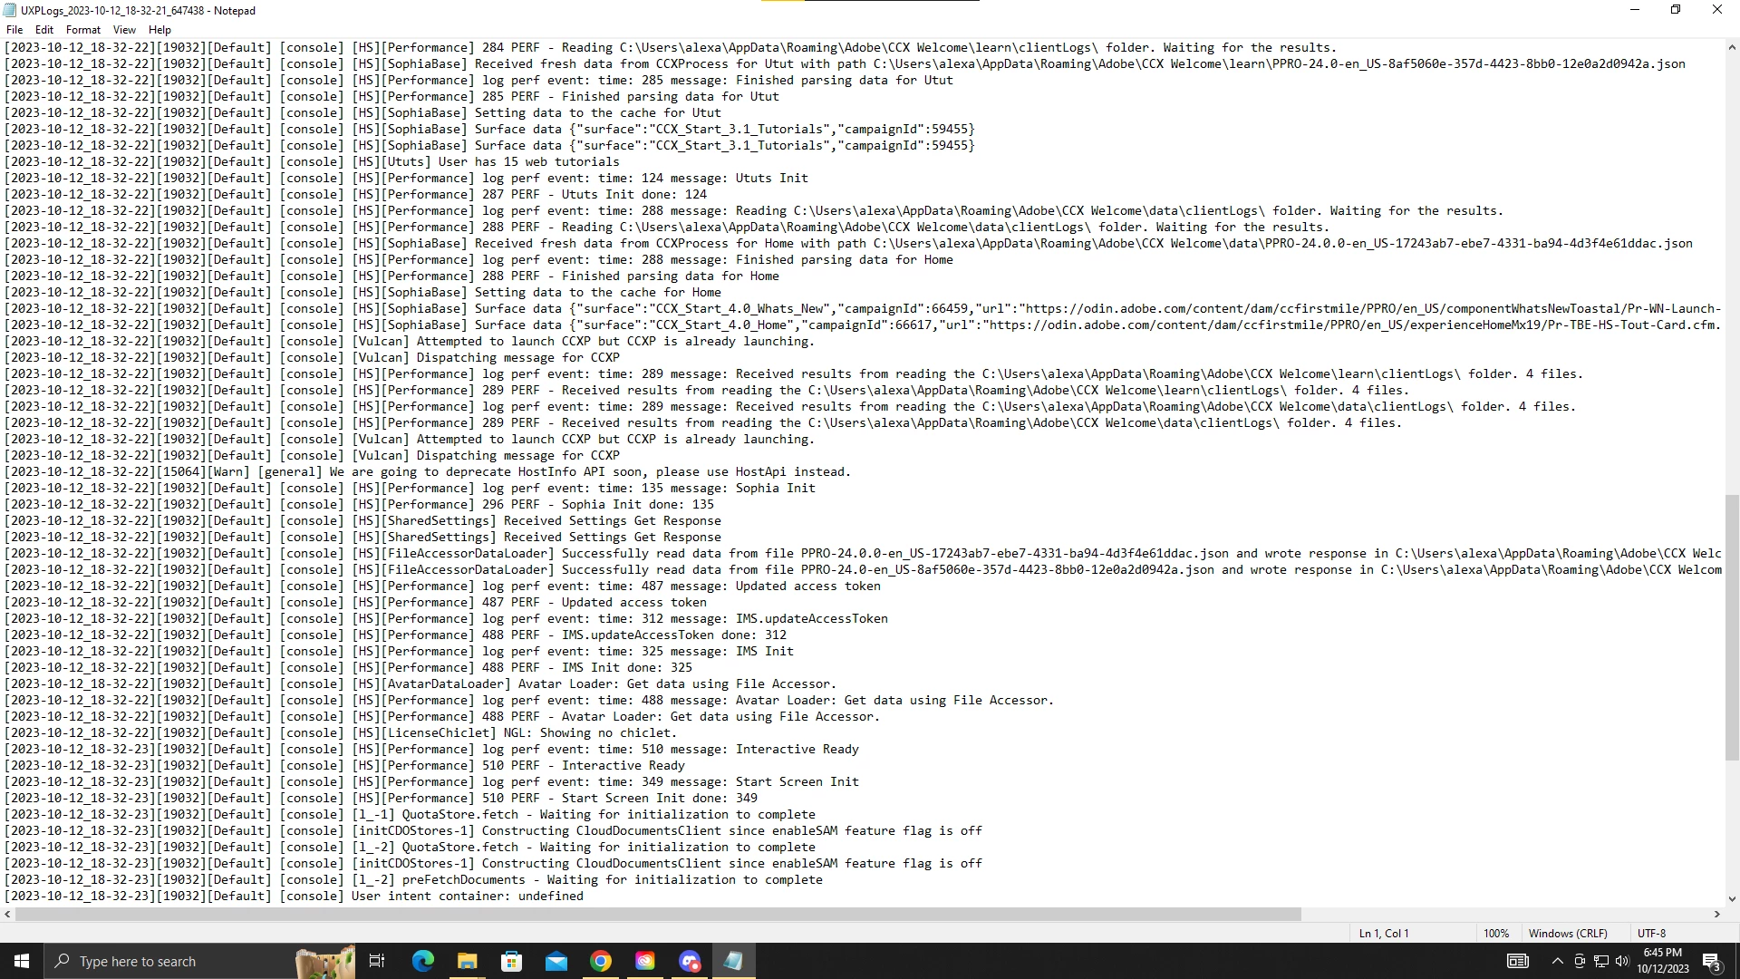This screenshot has width=1740, height=979.
Task: Open the notification center icon
Action: (x=1711, y=961)
